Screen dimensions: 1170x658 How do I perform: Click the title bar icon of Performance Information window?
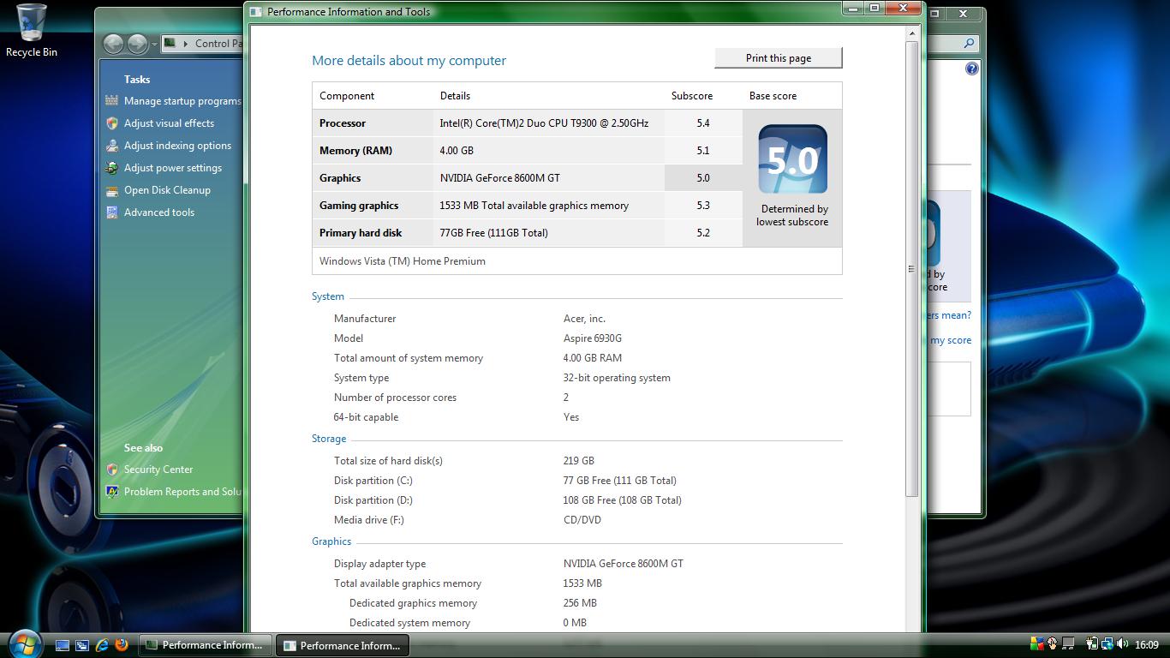pyautogui.click(x=256, y=12)
